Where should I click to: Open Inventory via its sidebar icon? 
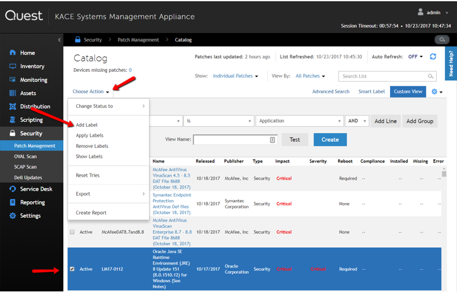coord(12,66)
